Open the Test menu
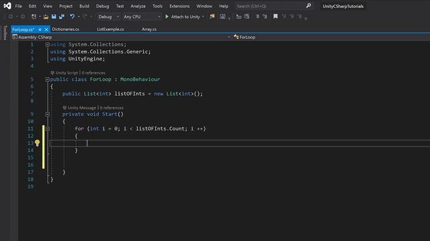The width and height of the screenshot is (430, 241). pos(120,6)
